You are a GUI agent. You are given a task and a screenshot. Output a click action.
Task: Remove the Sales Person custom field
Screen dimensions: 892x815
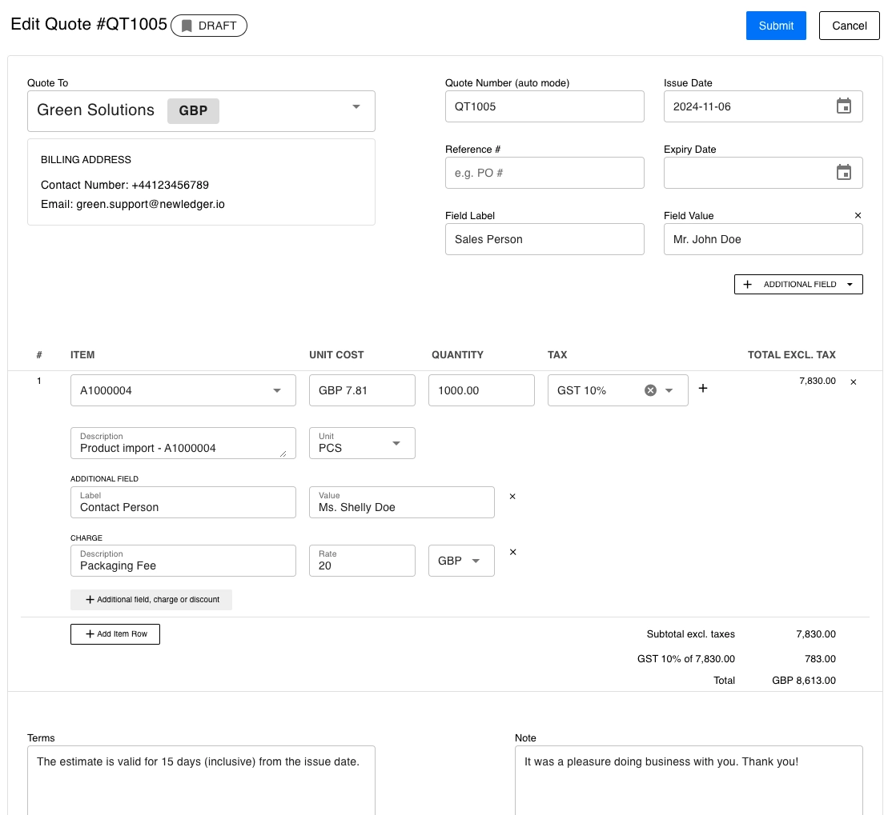[858, 215]
